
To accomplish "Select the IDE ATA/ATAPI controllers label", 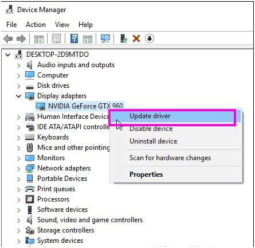I will click(x=73, y=127).
